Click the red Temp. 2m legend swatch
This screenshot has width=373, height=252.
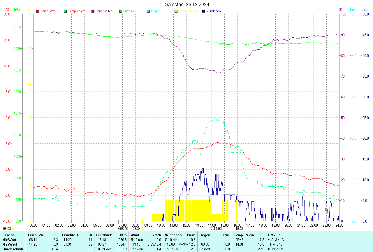[x=38, y=11]
